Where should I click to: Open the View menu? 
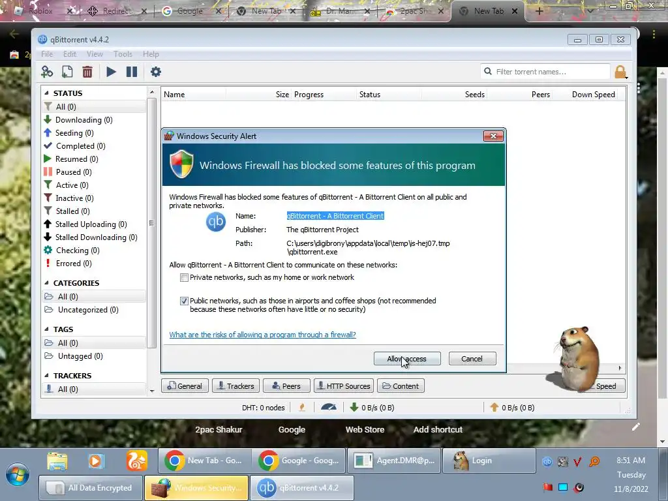pyautogui.click(x=95, y=54)
